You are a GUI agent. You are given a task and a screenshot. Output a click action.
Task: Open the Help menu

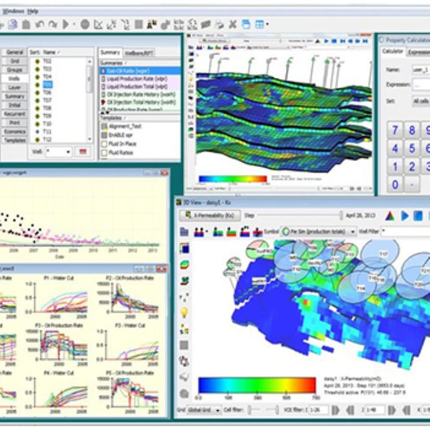click(x=33, y=12)
